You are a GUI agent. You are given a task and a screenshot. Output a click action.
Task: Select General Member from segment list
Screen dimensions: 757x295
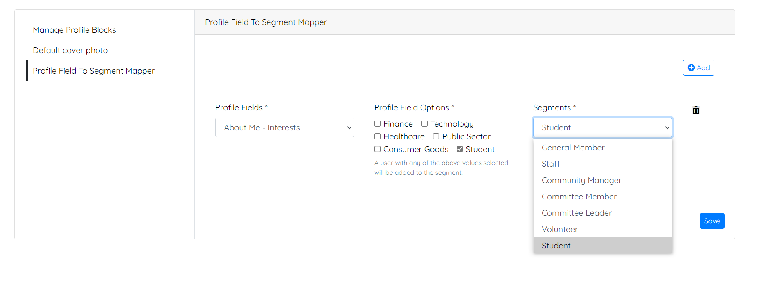[603, 147]
